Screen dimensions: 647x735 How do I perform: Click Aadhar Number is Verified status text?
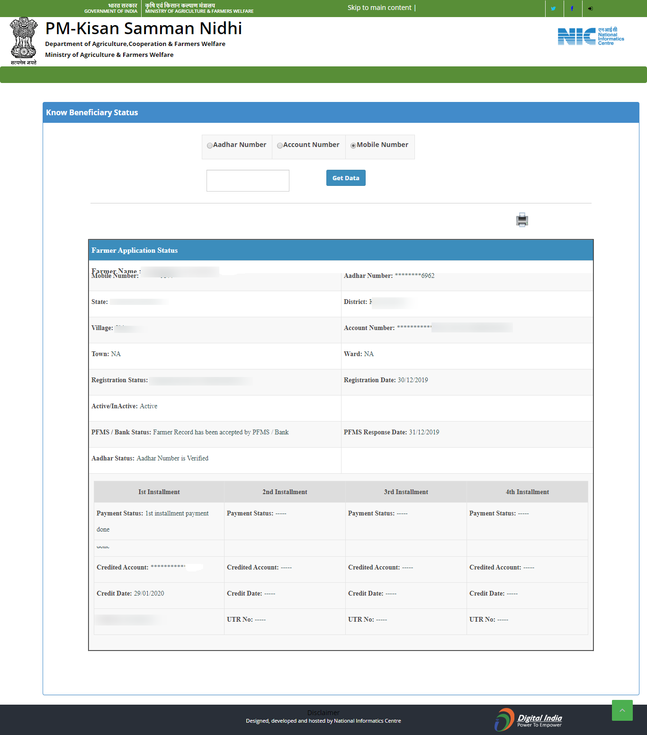(172, 458)
